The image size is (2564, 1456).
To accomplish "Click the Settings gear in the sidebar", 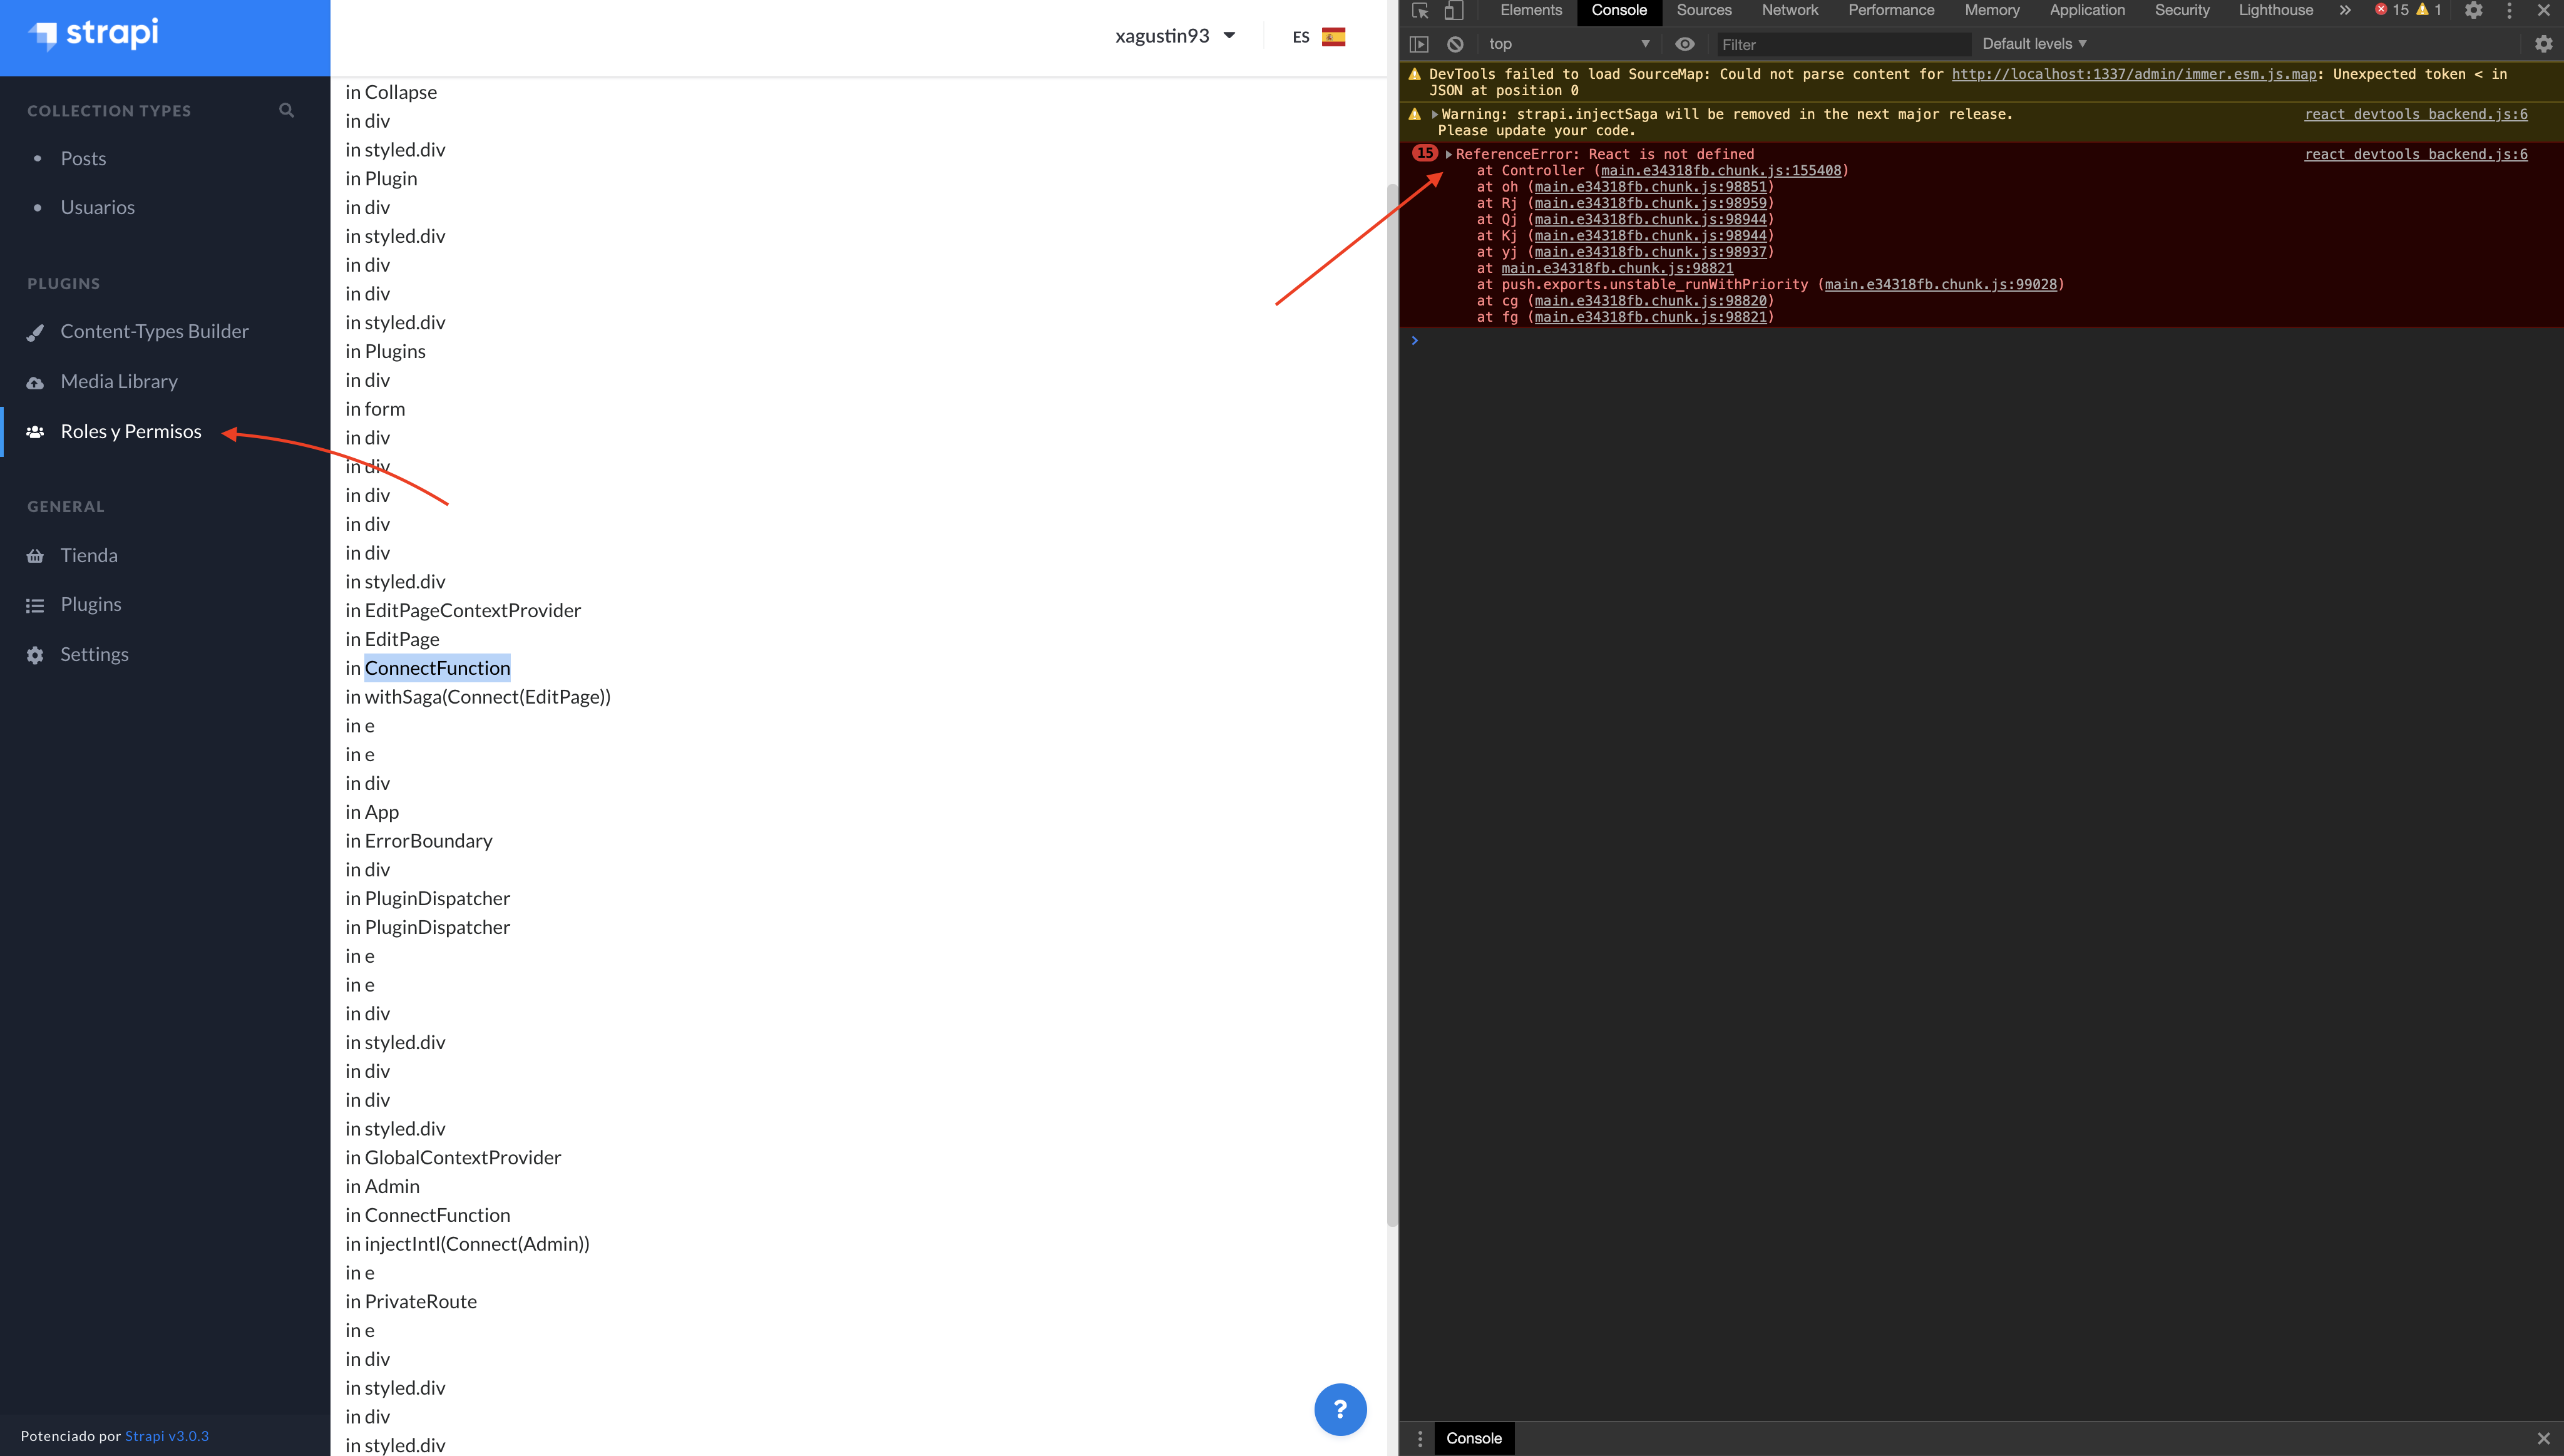I will click(x=94, y=654).
